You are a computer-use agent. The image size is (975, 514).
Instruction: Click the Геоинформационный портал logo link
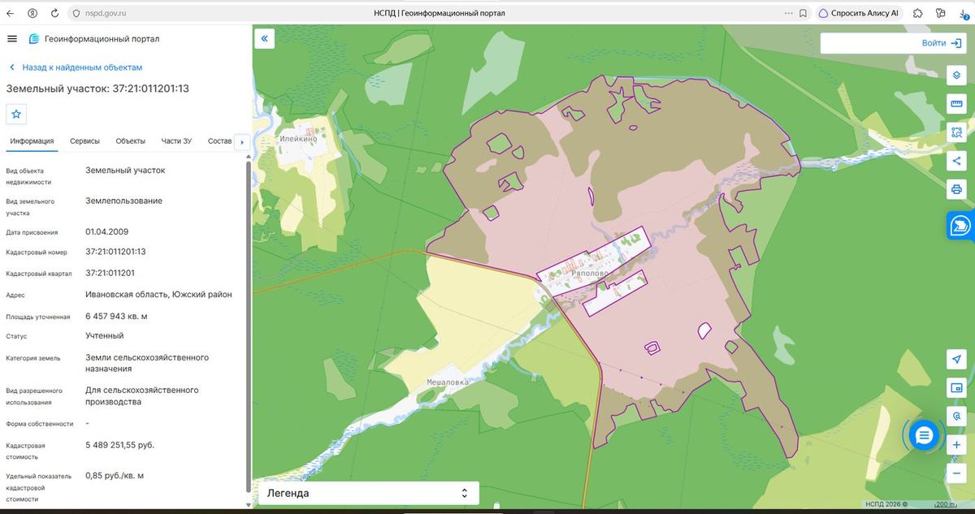pos(93,38)
